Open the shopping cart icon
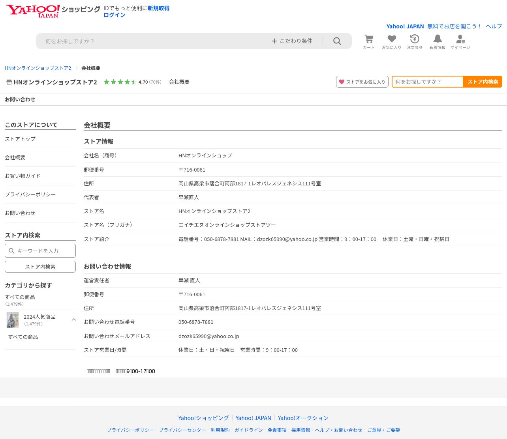Image resolution: width=507 pixels, height=439 pixels. click(369, 41)
